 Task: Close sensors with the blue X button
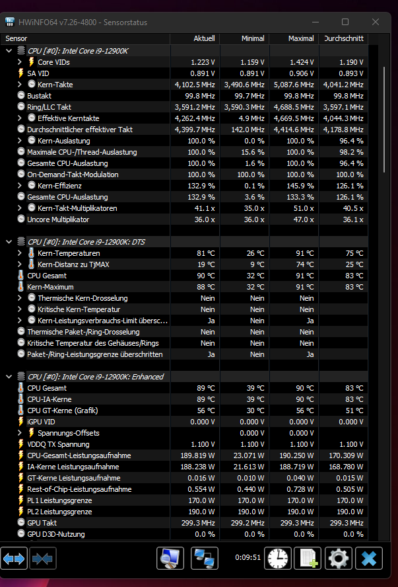(x=369, y=558)
